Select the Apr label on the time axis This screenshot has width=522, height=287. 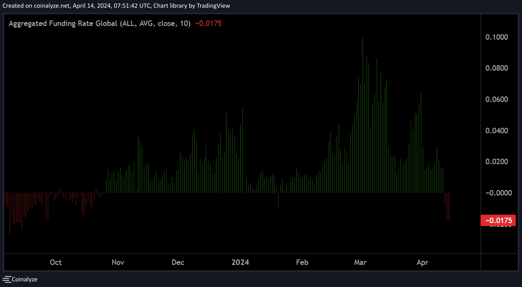coord(422,262)
